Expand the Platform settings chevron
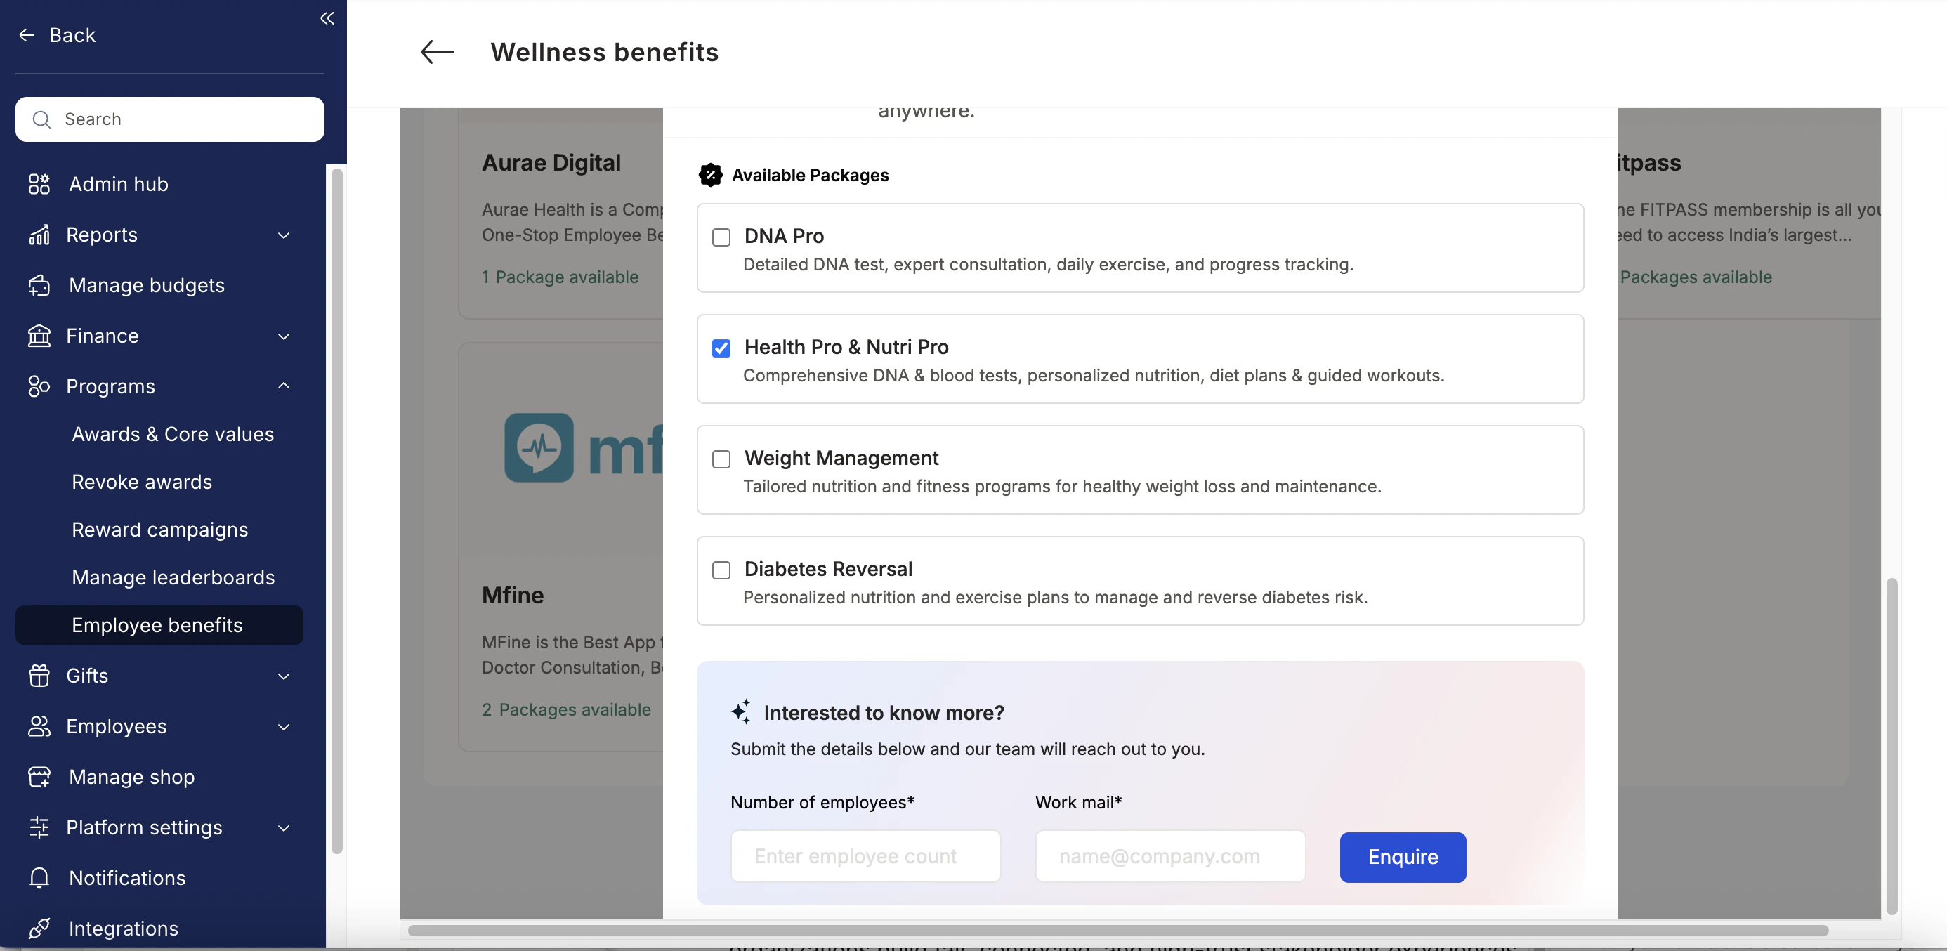The width and height of the screenshot is (1947, 951). click(284, 829)
